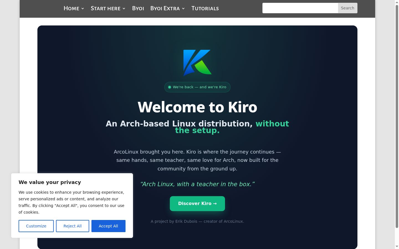The width and height of the screenshot is (399, 249).
Task: Open the Tutorials page
Action: click(x=205, y=8)
